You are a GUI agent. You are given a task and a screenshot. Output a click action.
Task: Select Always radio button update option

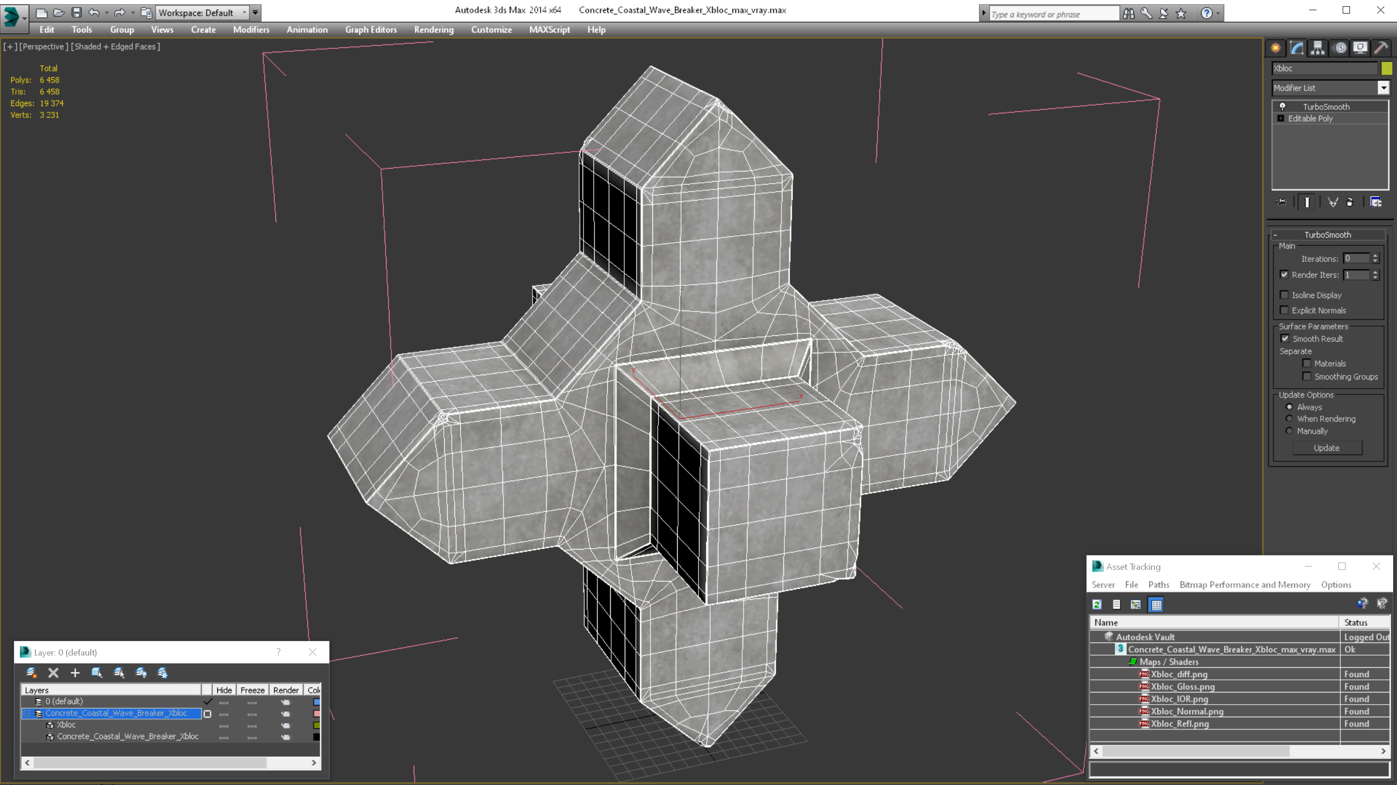pos(1288,407)
